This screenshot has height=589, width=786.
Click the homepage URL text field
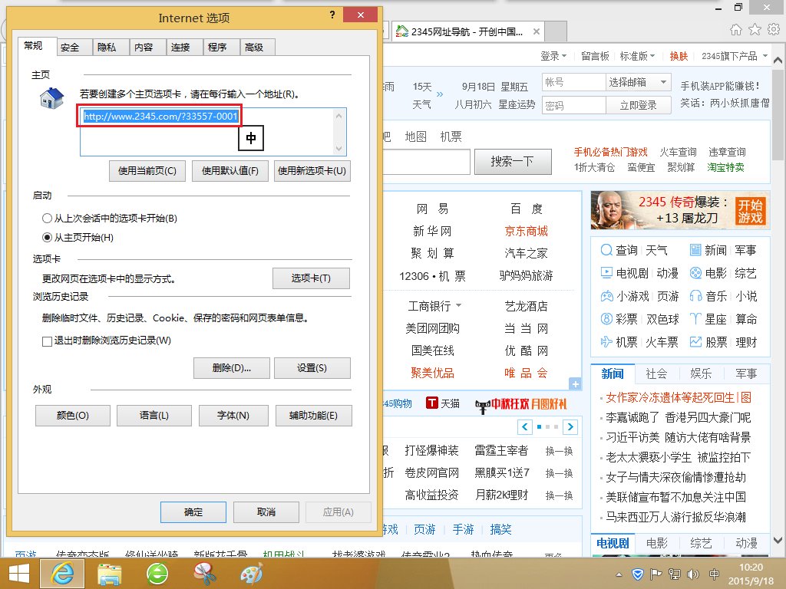click(x=207, y=131)
